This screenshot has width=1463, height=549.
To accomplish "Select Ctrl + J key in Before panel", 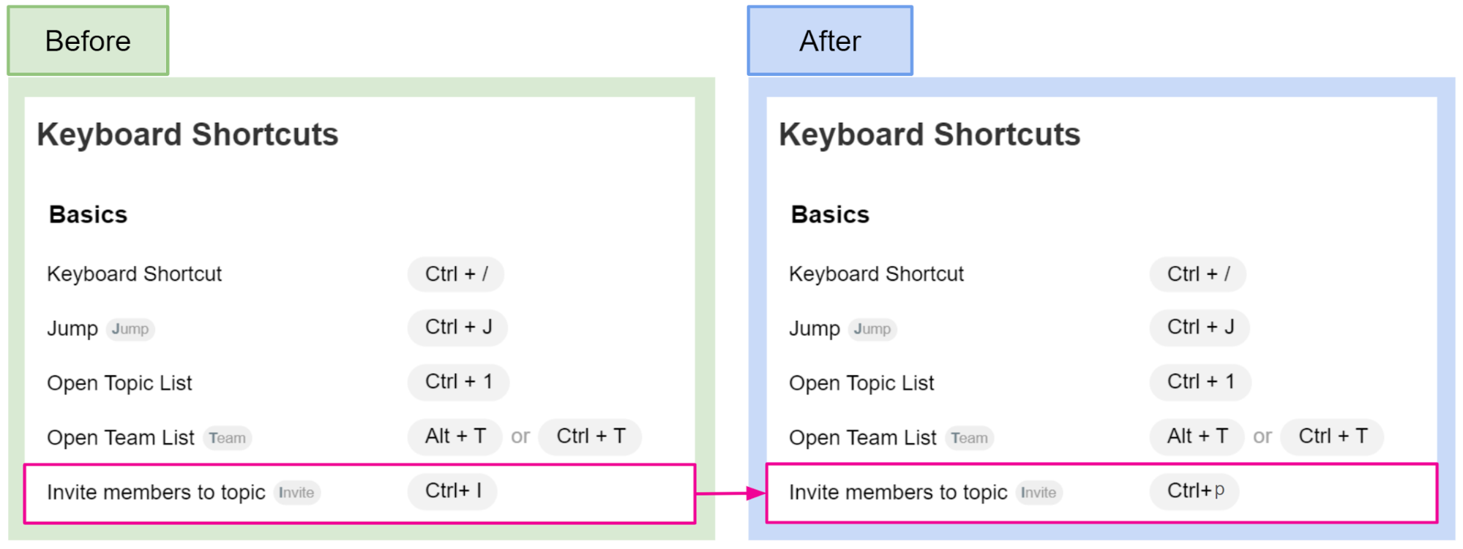I will pos(458,327).
